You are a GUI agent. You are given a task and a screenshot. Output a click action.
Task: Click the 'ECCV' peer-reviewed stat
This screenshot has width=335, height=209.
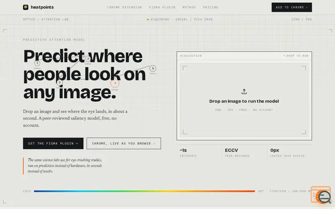click(x=232, y=150)
